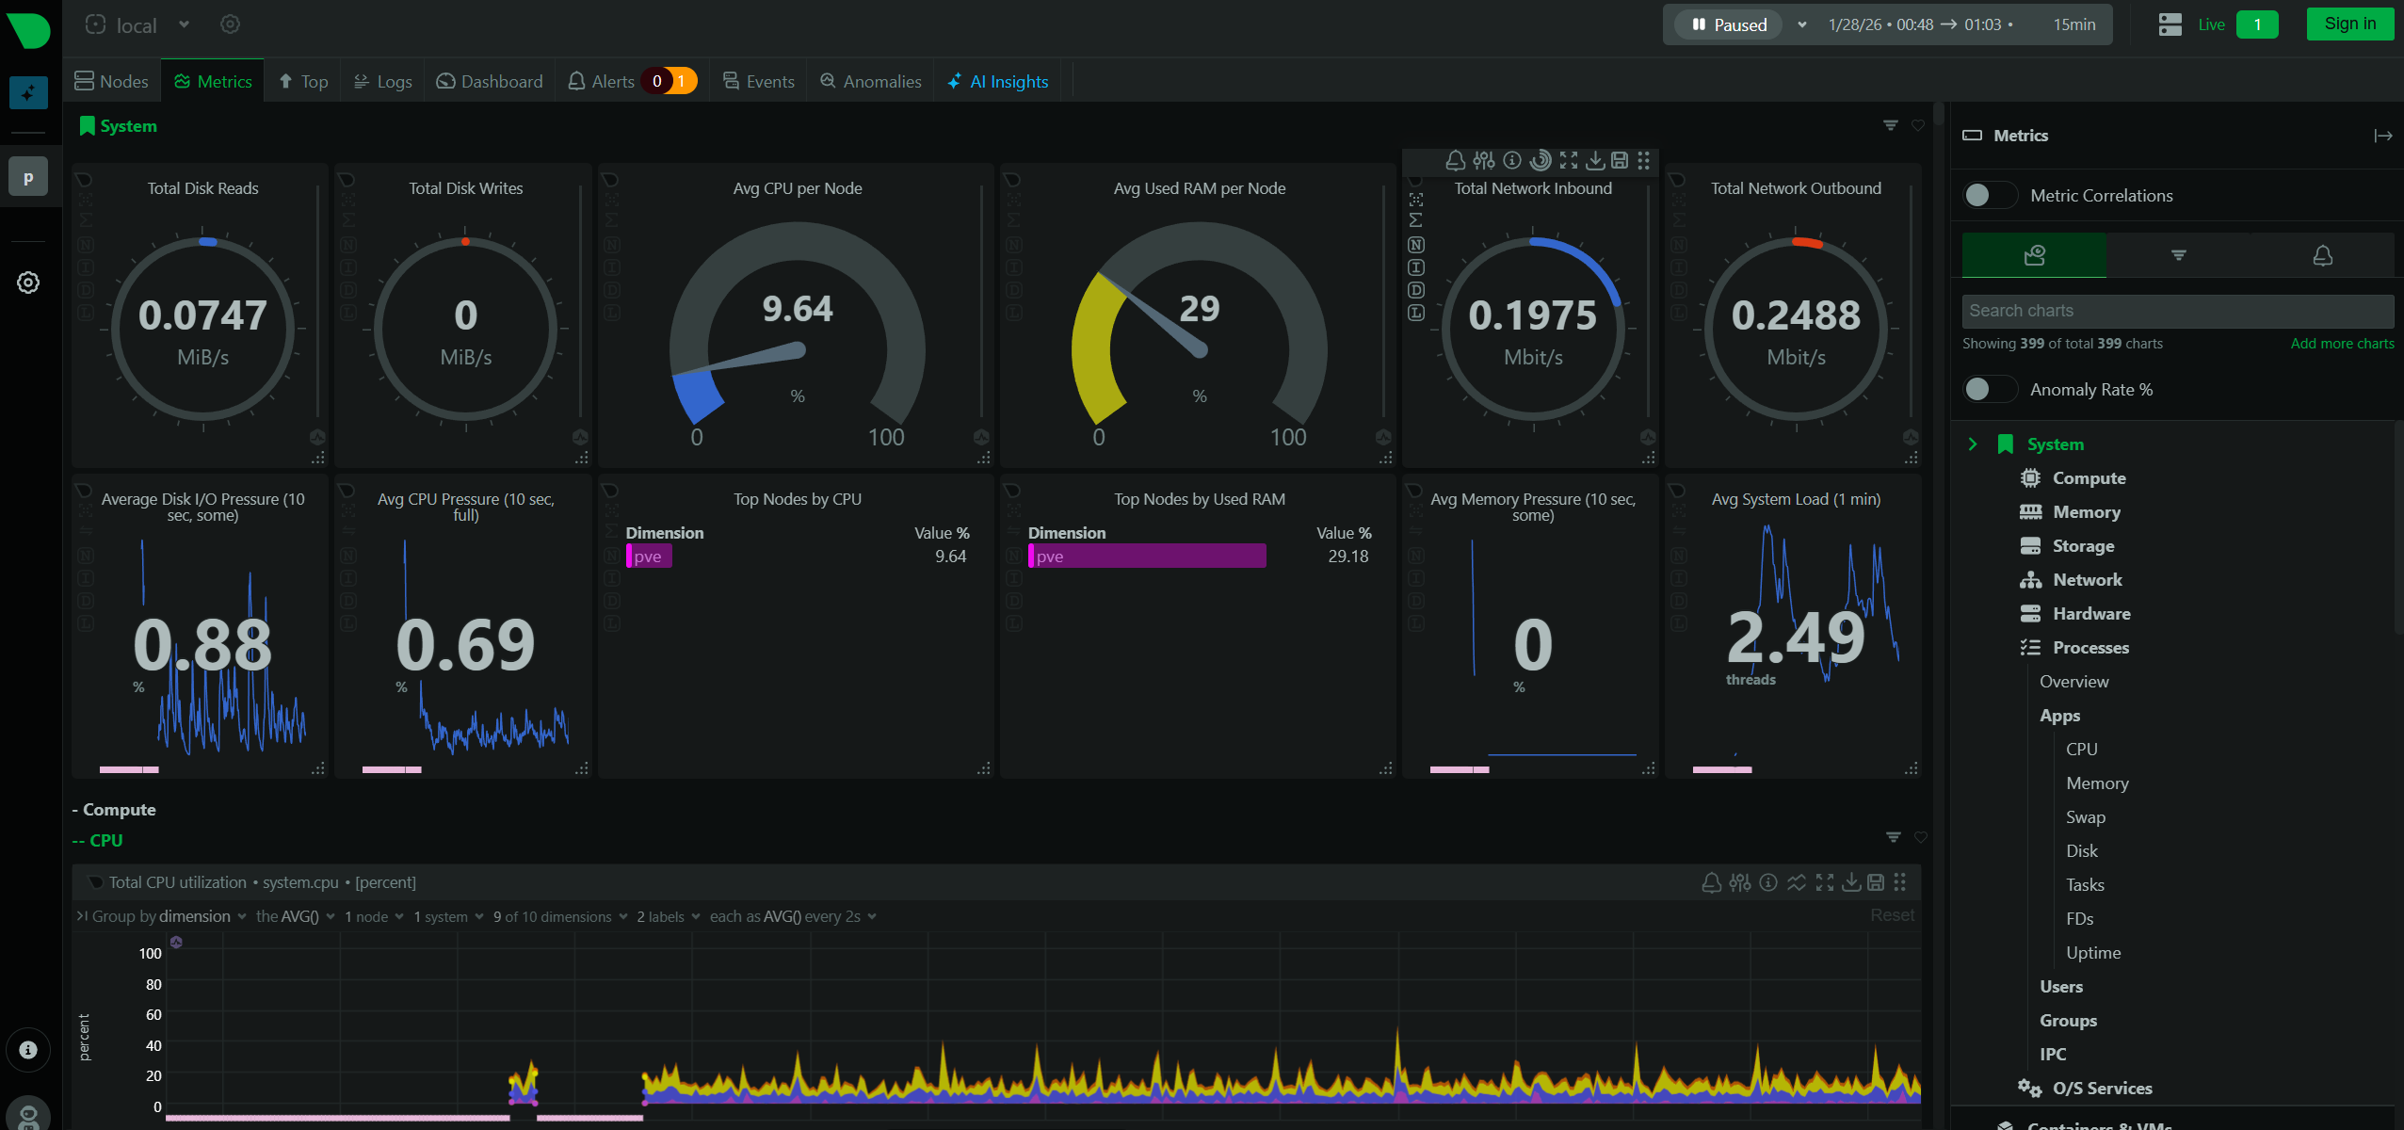Open the Logs tab
Image resolution: width=2404 pixels, height=1130 pixels.
(383, 81)
